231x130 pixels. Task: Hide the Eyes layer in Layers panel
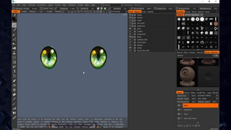click(x=179, y=105)
